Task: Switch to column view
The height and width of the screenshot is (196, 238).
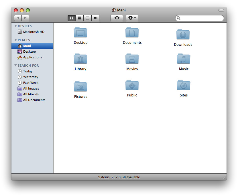Action: [87, 18]
